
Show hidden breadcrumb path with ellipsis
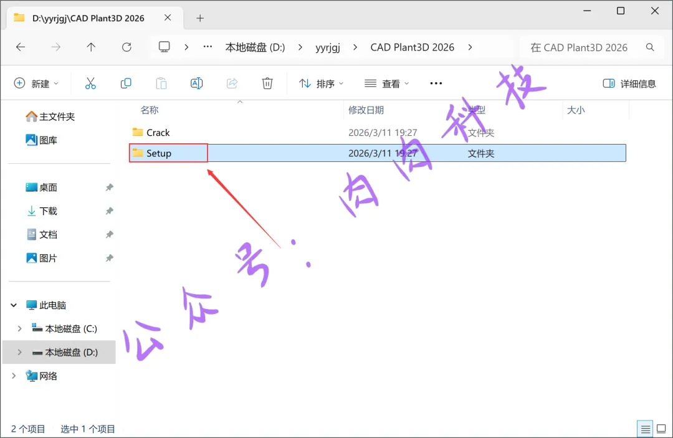[x=208, y=47]
